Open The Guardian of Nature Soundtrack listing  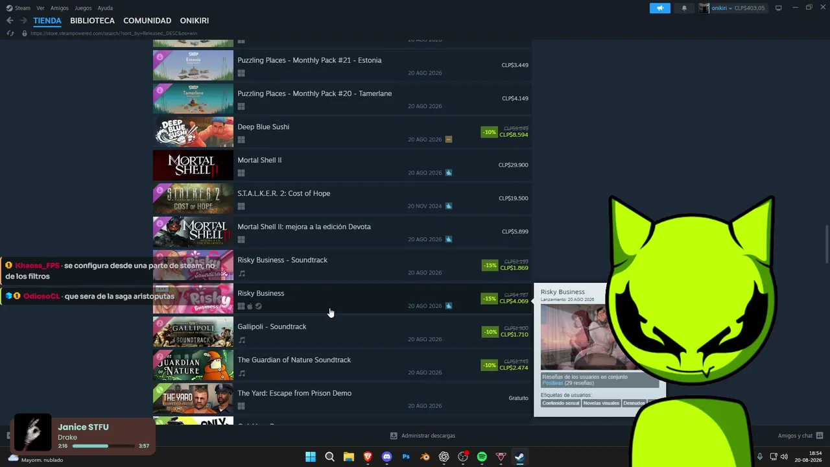[x=342, y=365]
